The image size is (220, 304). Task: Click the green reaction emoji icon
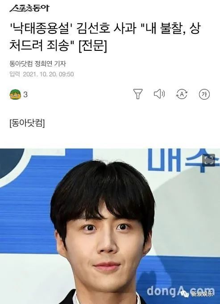click(x=15, y=94)
